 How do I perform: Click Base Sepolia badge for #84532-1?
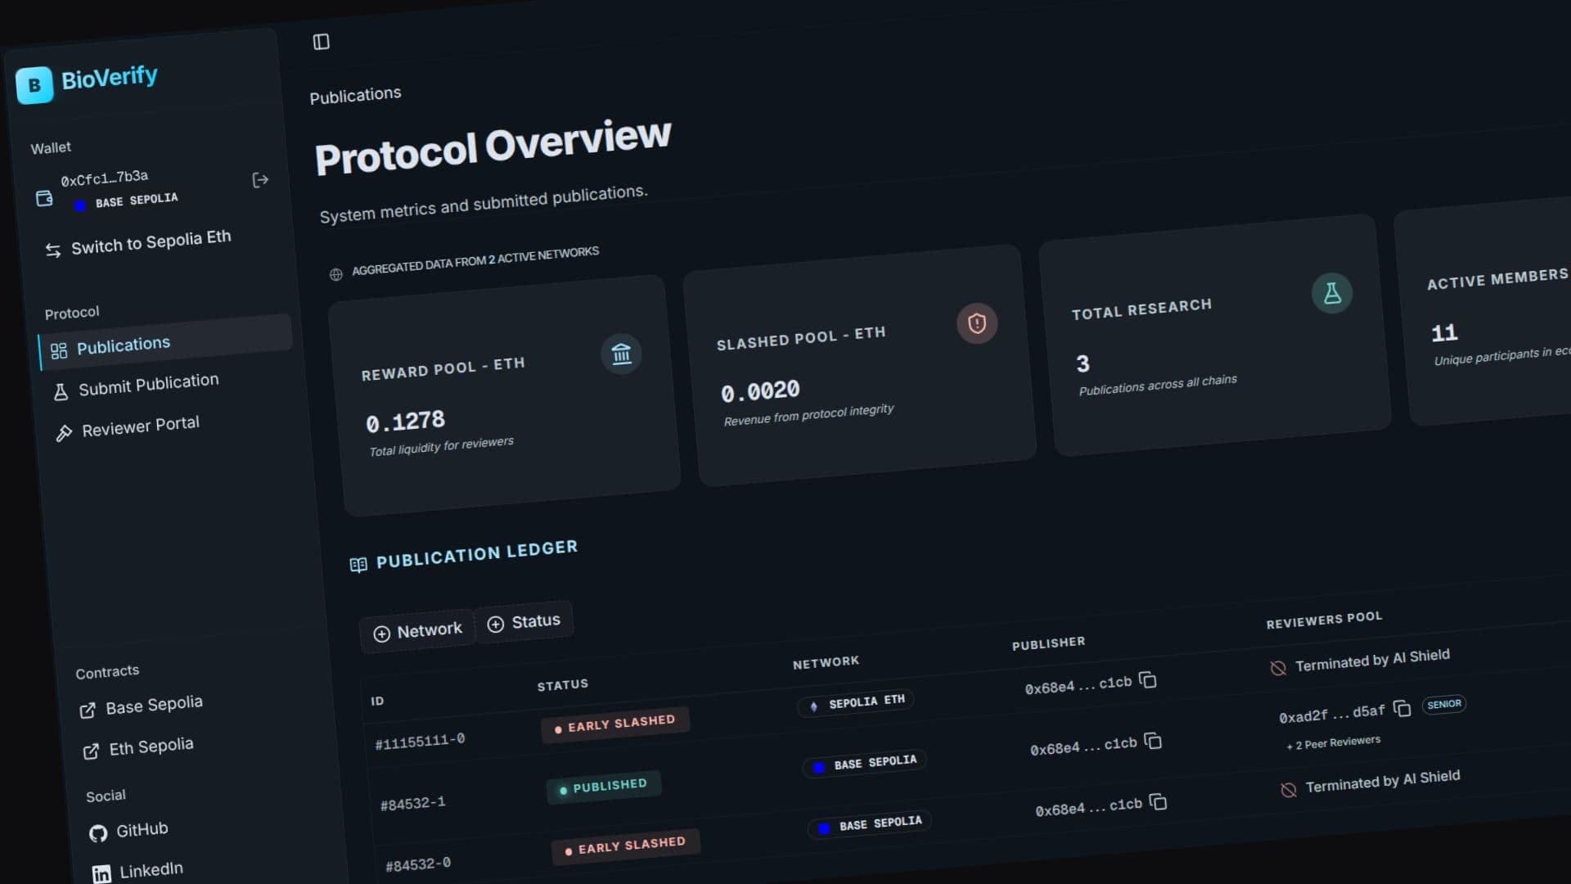point(865,764)
